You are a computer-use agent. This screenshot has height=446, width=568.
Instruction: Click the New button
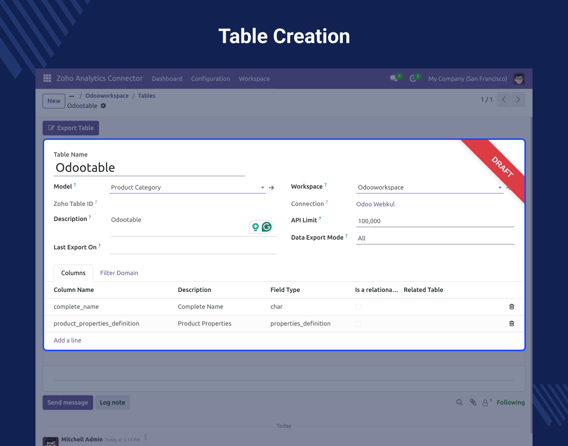pyautogui.click(x=54, y=101)
